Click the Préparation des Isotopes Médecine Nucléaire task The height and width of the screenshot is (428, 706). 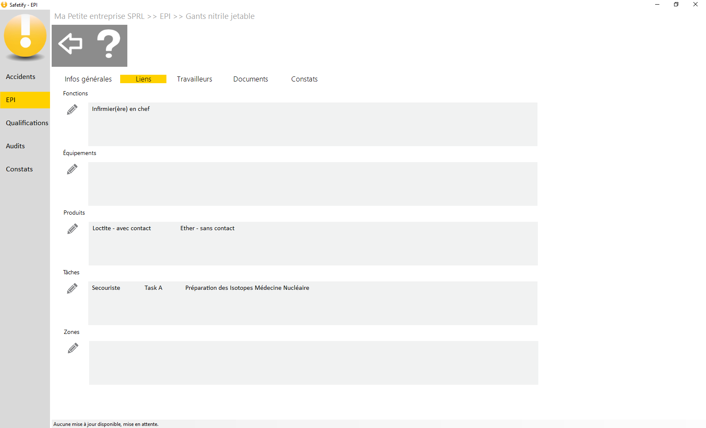(247, 288)
